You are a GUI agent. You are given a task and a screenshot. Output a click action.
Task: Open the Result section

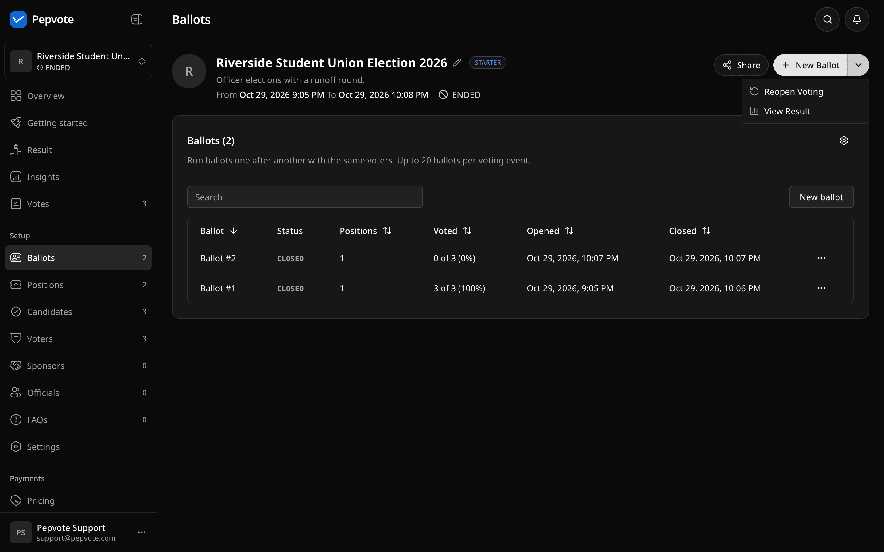(x=78, y=150)
